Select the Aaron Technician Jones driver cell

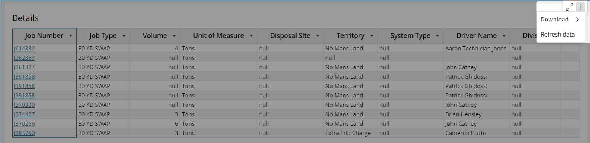click(x=476, y=49)
